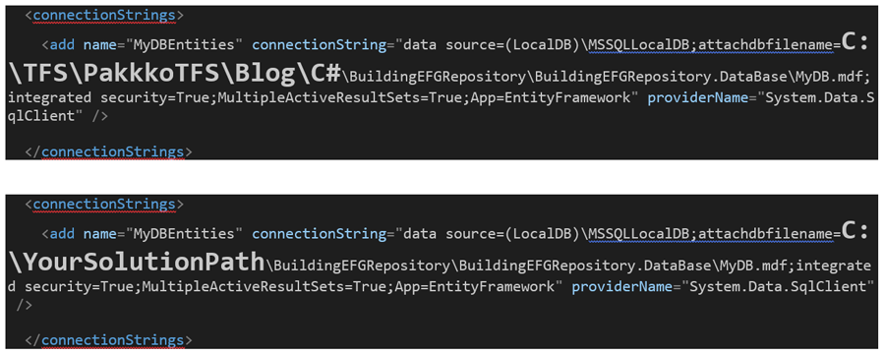Click the enlarged \YourSolutionPath text
Screen dimensions: 885x355
[137, 261]
